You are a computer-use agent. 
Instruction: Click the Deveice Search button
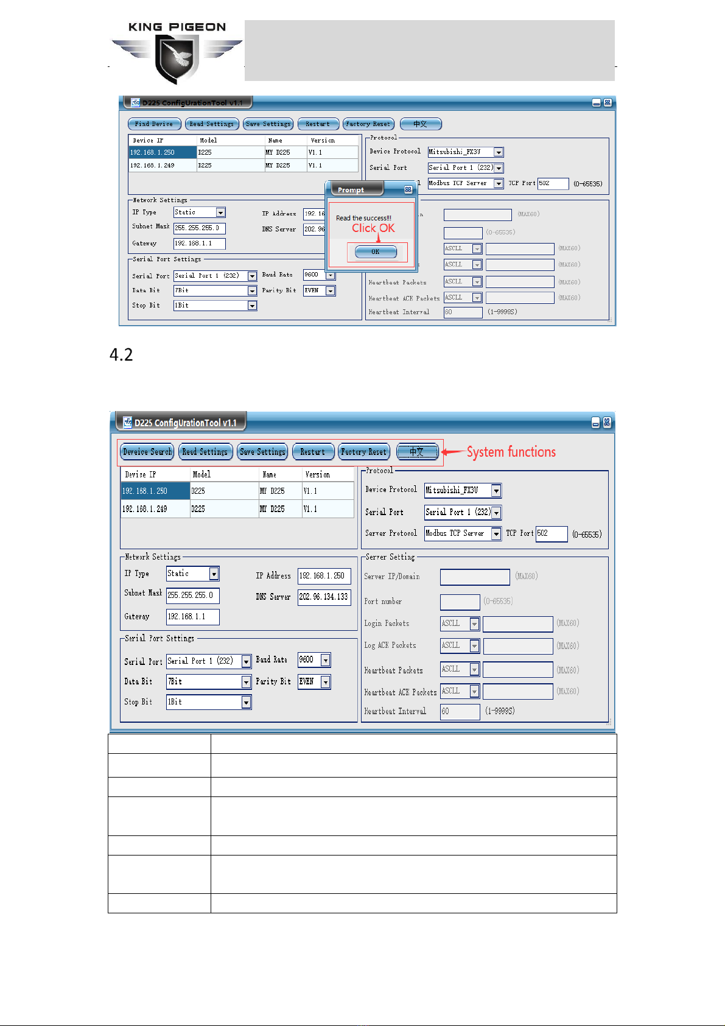[x=147, y=452]
